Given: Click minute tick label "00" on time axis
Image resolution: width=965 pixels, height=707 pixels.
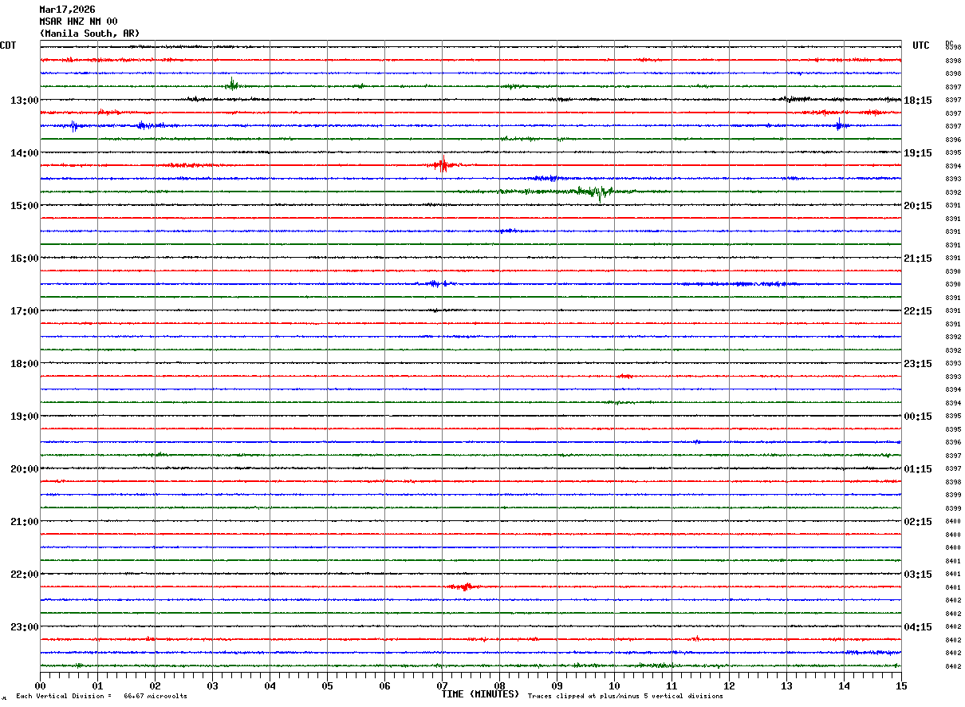Looking at the screenshot, I should 40,685.
